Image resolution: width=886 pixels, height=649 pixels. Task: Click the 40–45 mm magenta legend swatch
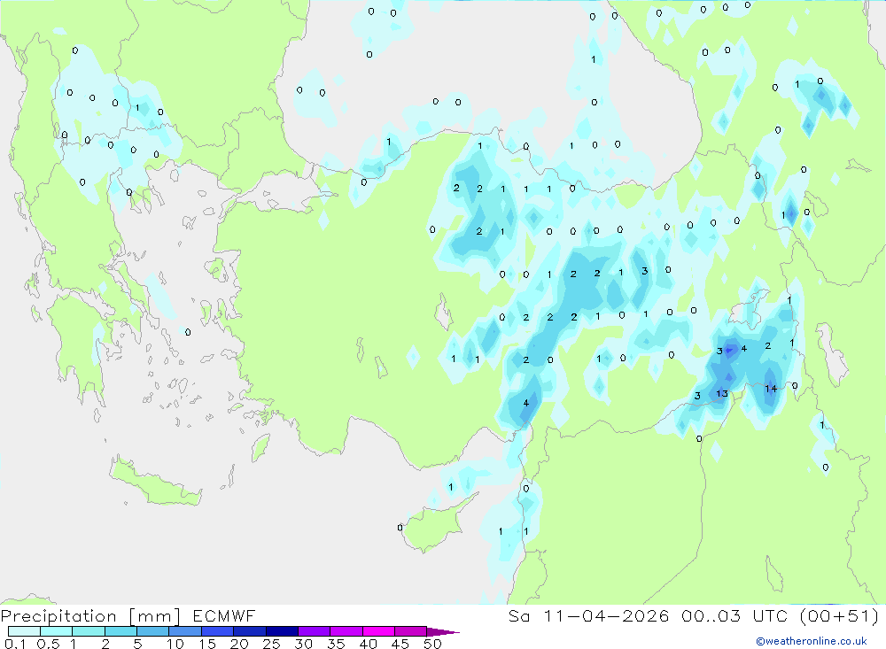[378, 631]
